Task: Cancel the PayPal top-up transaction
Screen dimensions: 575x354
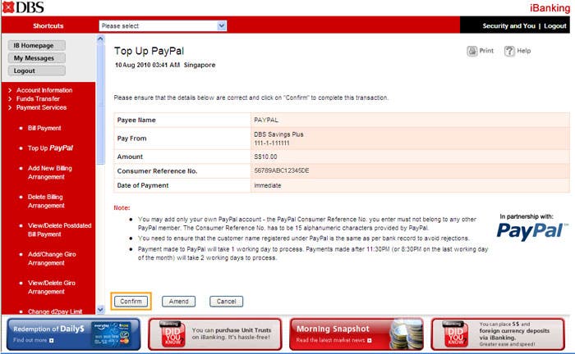Action: coord(226,302)
